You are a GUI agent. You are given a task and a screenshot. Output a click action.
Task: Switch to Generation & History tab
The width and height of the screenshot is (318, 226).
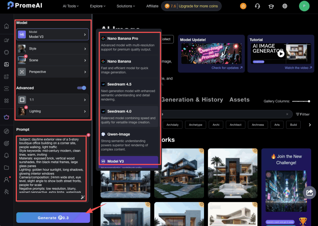click(192, 100)
